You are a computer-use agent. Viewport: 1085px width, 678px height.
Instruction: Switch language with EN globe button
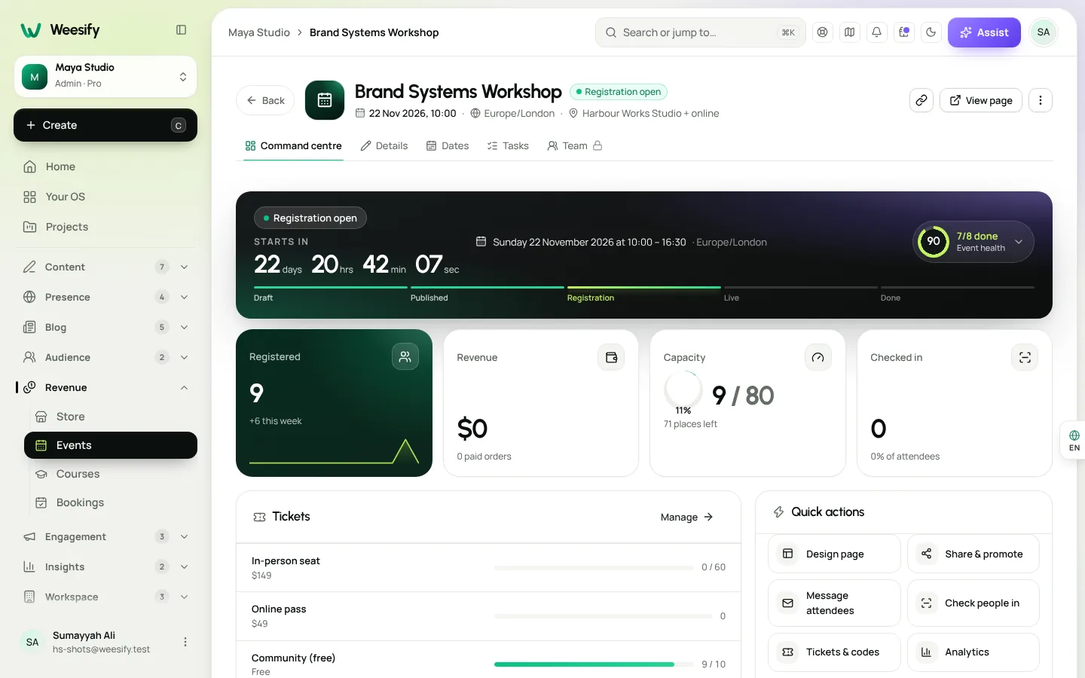(x=1074, y=441)
